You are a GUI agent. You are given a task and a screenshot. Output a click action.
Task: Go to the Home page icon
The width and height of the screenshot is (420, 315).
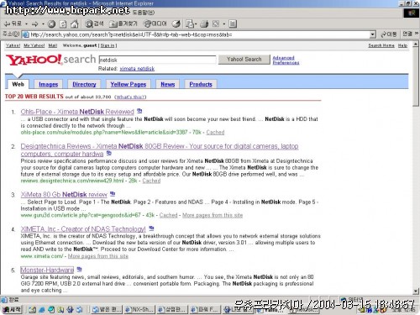tap(74, 24)
